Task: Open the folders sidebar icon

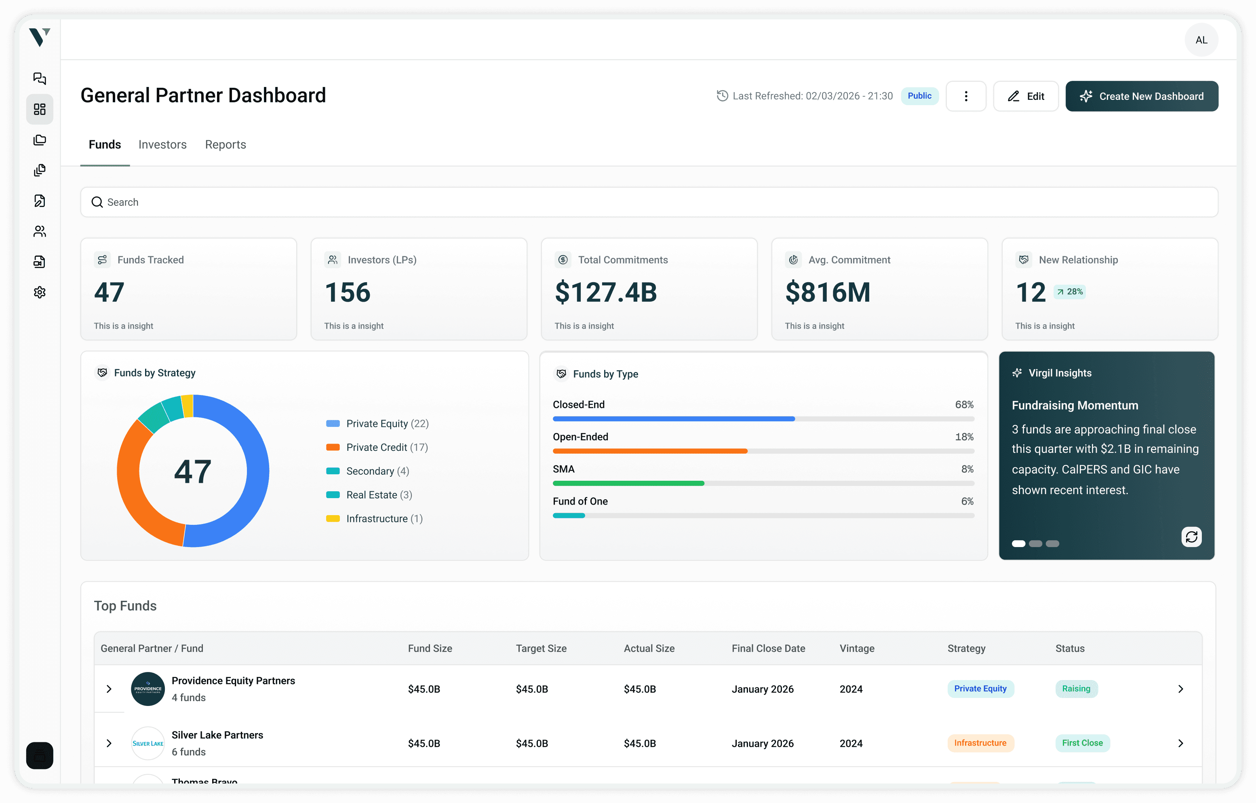Action: (x=40, y=140)
